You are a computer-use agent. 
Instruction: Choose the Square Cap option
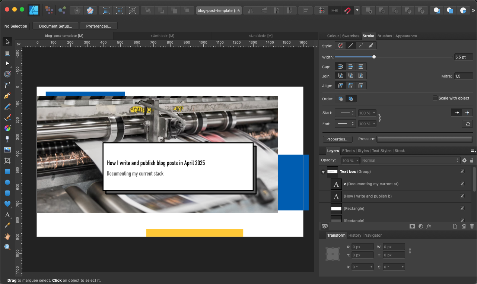click(360, 66)
